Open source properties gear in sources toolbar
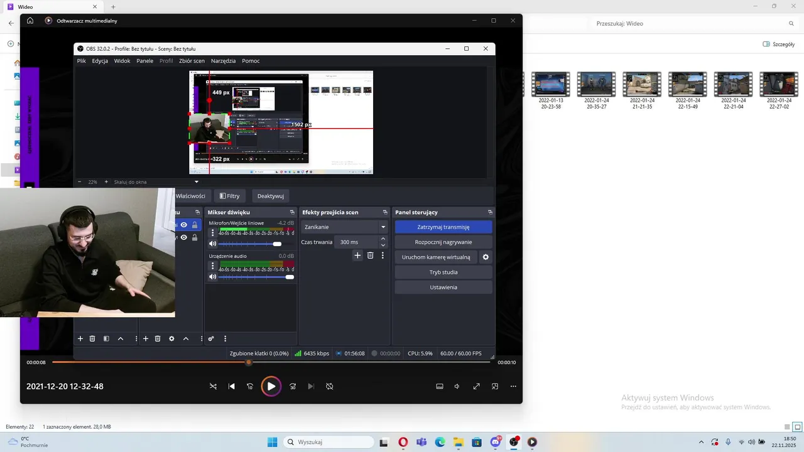Image resolution: width=804 pixels, height=452 pixels. click(171, 338)
